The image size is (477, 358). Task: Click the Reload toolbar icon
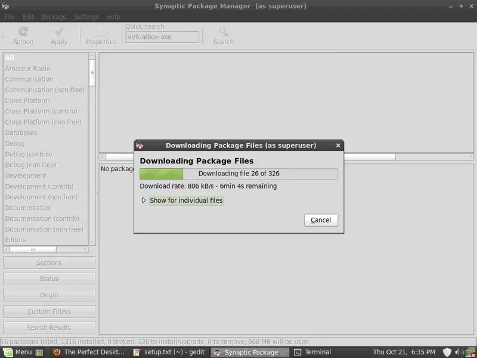pos(23,32)
